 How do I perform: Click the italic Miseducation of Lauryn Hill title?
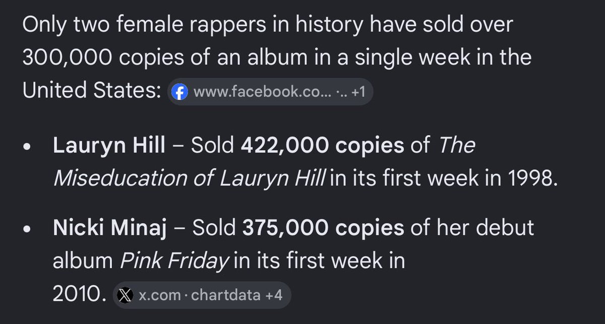[x=190, y=178]
